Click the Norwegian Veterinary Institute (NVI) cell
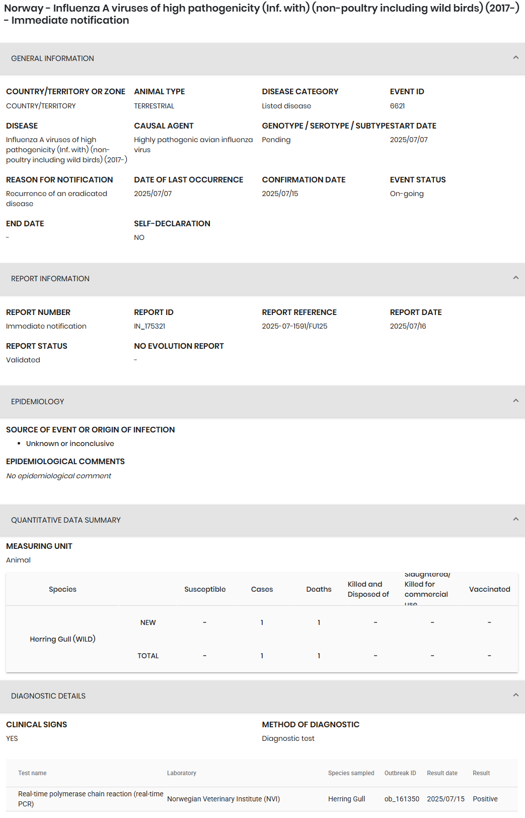525x818 pixels. click(x=223, y=799)
